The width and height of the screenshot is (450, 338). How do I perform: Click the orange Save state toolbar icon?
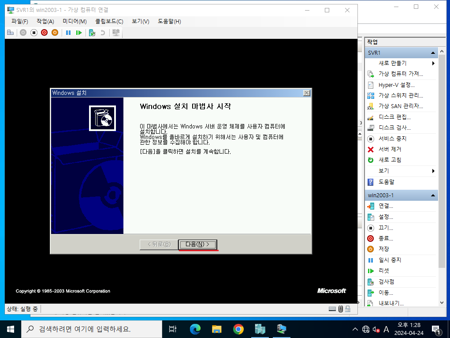pyautogui.click(x=55, y=33)
